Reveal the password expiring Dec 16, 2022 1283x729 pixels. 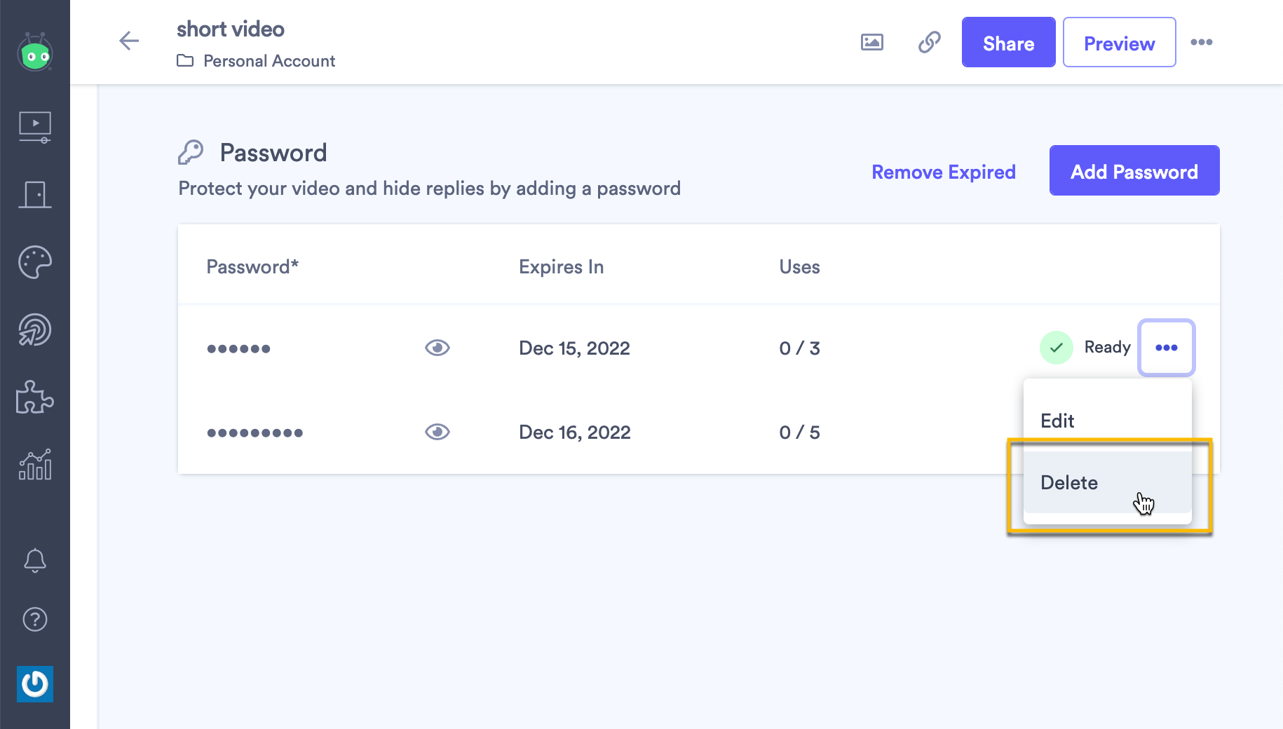437,432
